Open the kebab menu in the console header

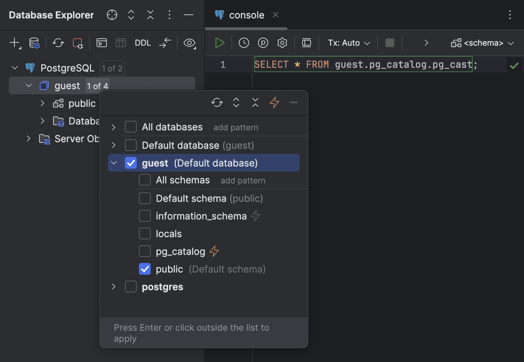510,15
